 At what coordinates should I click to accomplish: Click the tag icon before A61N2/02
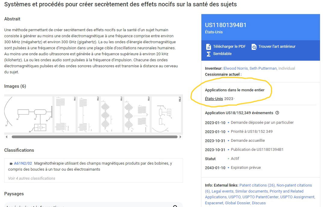[11, 164]
